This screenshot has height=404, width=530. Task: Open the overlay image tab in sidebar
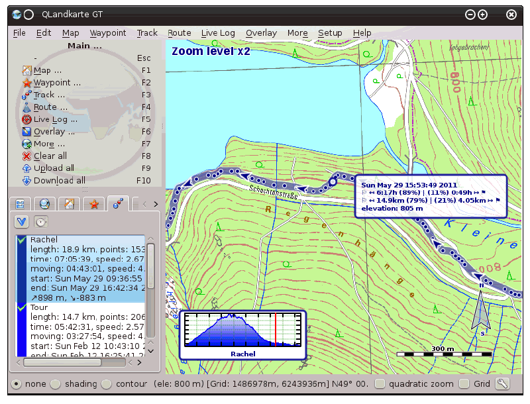pos(68,203)
